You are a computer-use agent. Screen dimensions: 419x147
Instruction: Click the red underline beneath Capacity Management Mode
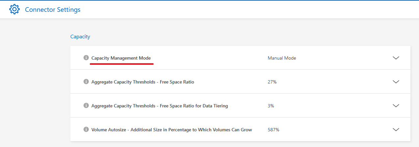(122, 64)
